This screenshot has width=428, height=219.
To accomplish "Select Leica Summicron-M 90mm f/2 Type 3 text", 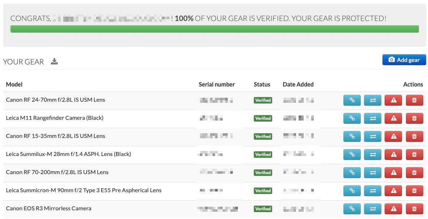I will 84,190.
